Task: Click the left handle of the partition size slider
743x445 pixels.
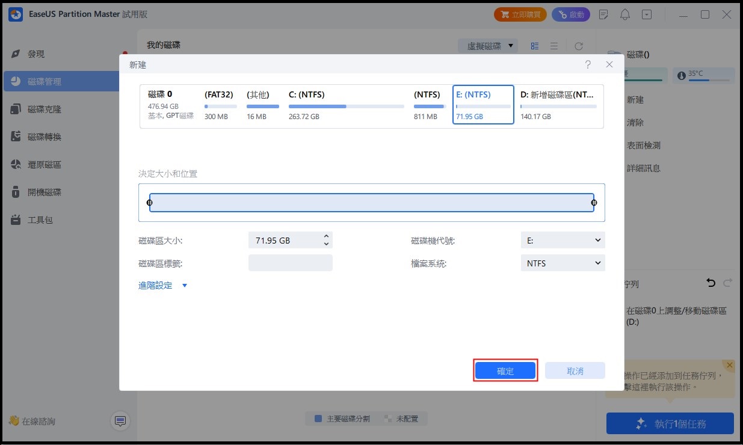Action: (x=150, y=203)
